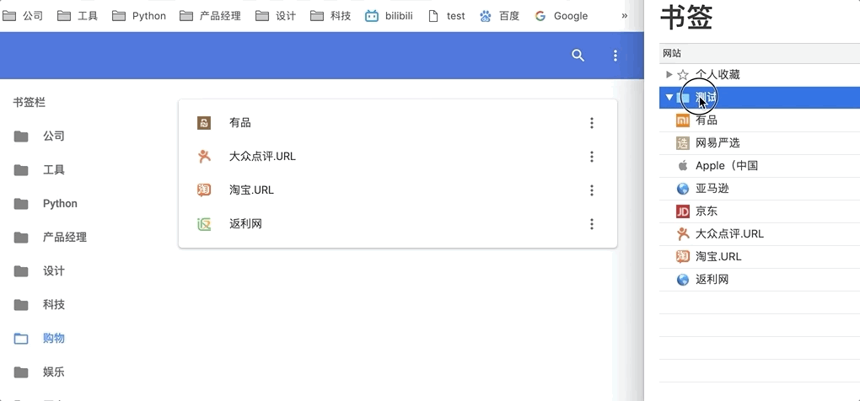This screenshot has height=401, width=860.
Task: Open the bilibili bookmark in bookmarks bar
Action: pos(389,16)
